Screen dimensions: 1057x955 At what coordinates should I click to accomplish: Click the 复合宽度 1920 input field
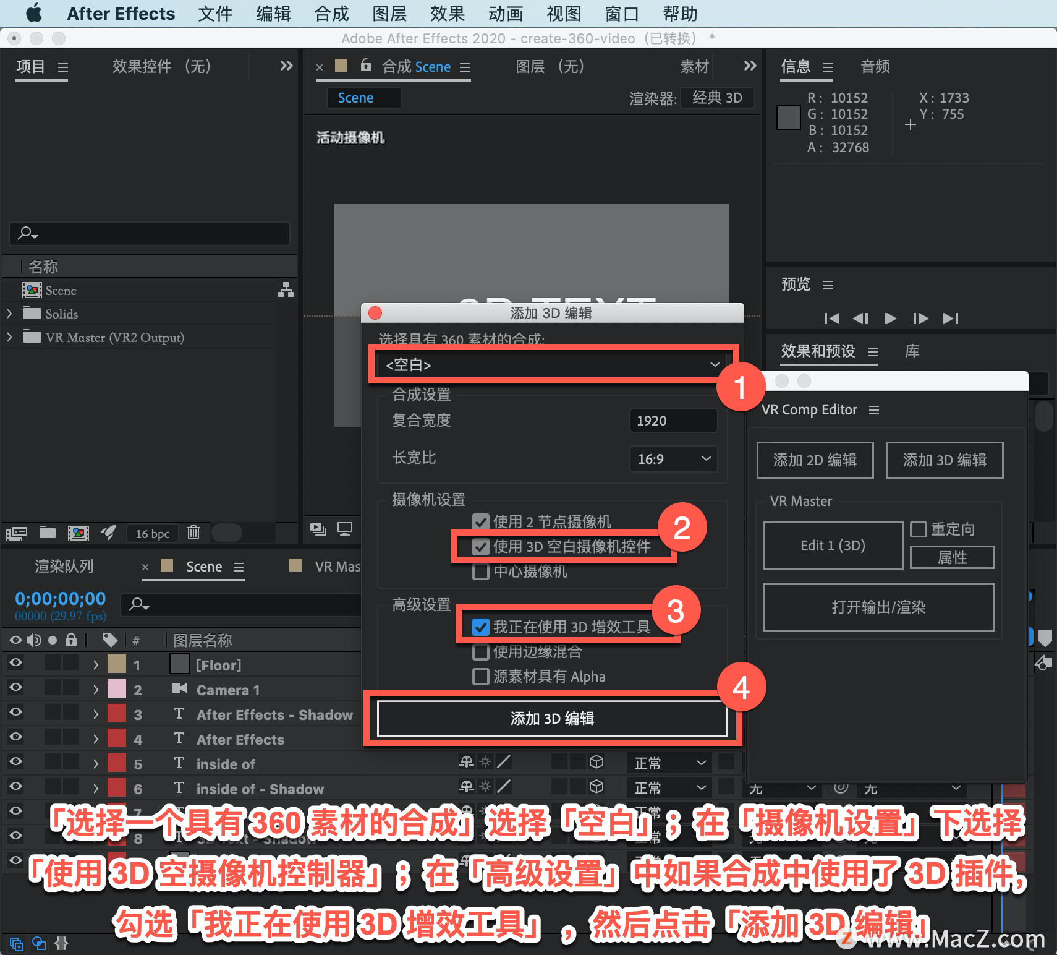point(673,421)
